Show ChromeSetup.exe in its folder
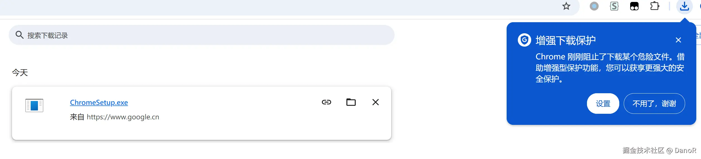This screenshot has width=701, height=159. coord(351,102)
